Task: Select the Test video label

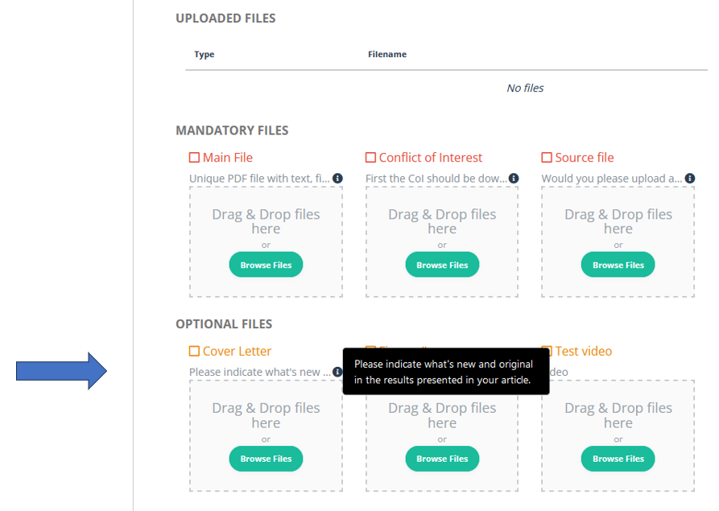Action: click(583, 351)
